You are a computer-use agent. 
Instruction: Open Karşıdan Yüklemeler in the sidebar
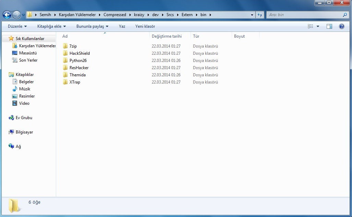(x=37, y=46)
